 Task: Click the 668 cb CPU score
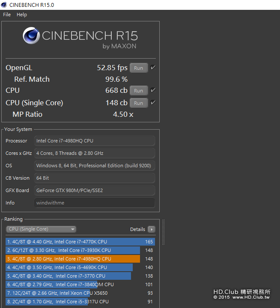click(x=116, y=90)
